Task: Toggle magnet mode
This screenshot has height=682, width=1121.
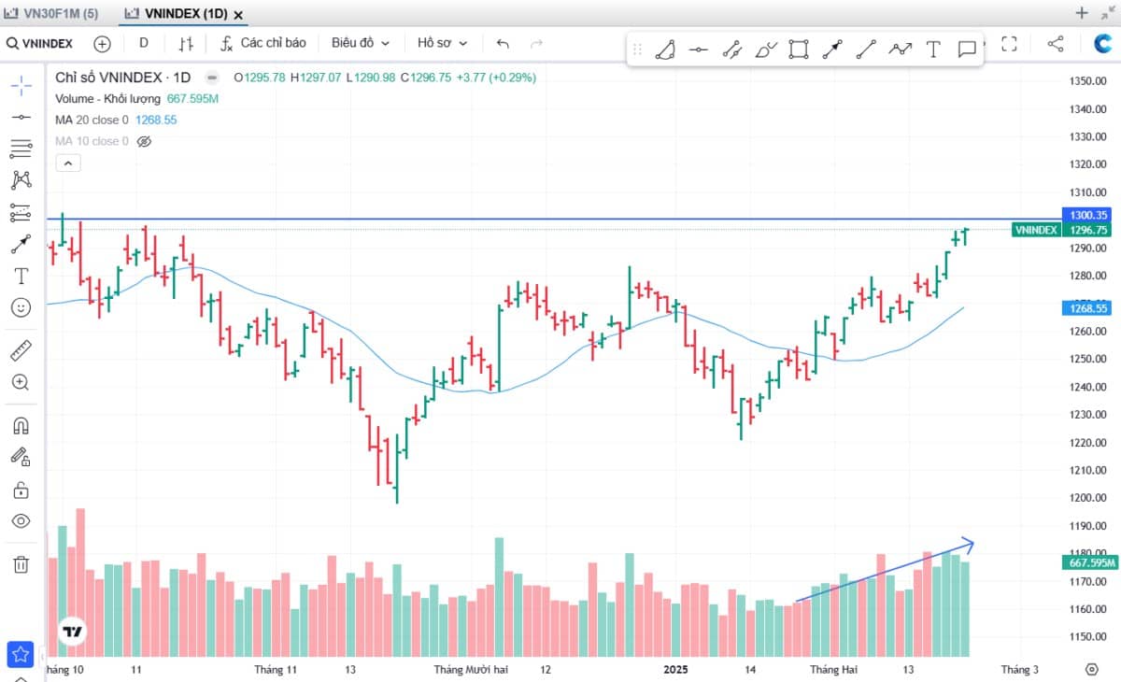Action: pyautogui.click(x=21, y=425)
